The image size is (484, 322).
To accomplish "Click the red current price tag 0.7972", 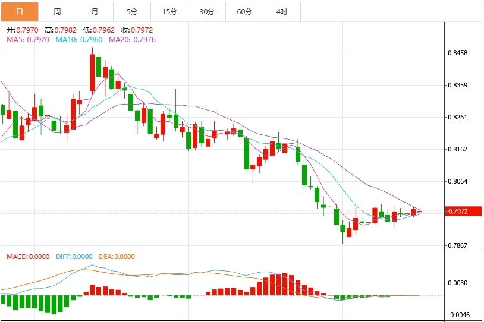I will click(463, 211).
